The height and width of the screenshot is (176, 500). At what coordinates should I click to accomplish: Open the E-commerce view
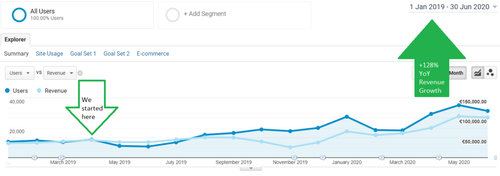click(x=153, y=54)
